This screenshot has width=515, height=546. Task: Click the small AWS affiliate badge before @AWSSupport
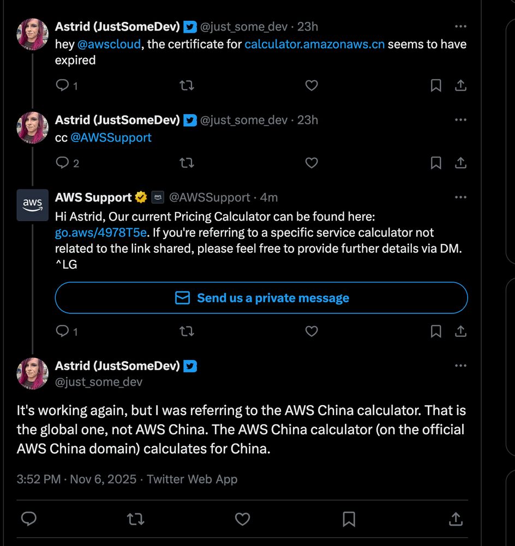pos(157,197)
